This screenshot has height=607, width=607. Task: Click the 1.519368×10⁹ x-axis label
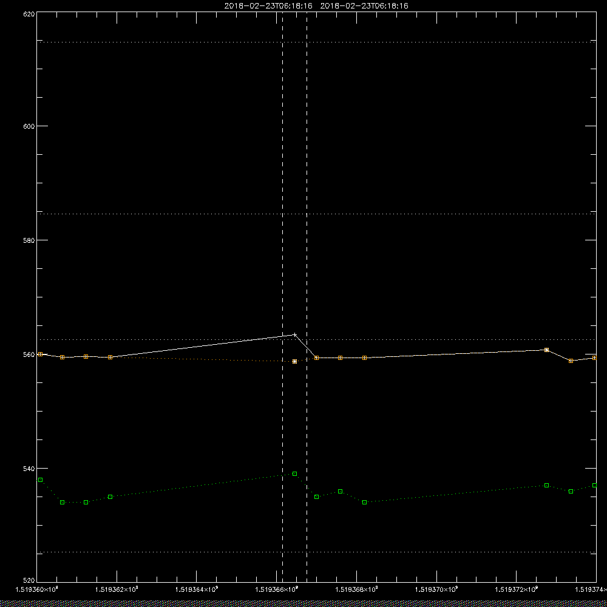click(x=357, y=589)
